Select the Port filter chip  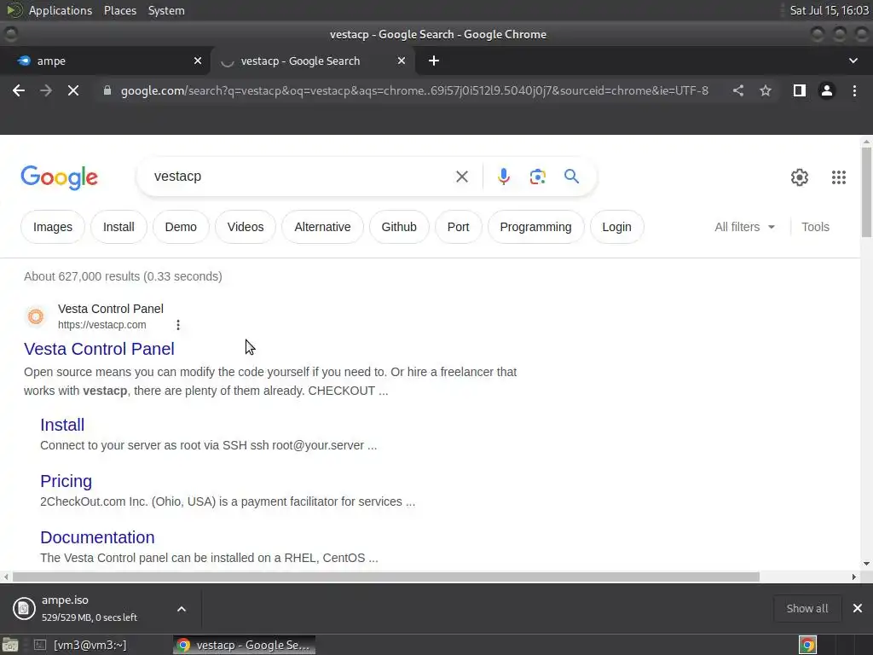point(458,227)
